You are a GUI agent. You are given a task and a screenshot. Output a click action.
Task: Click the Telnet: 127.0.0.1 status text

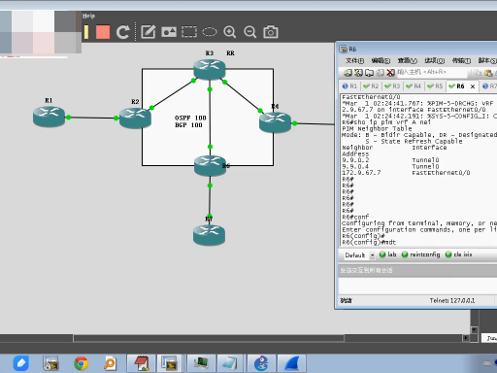click(452, 301)
